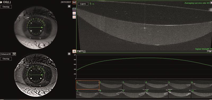Select scan thumbnail number 9

pyautogui.click(x=134, y=94)
